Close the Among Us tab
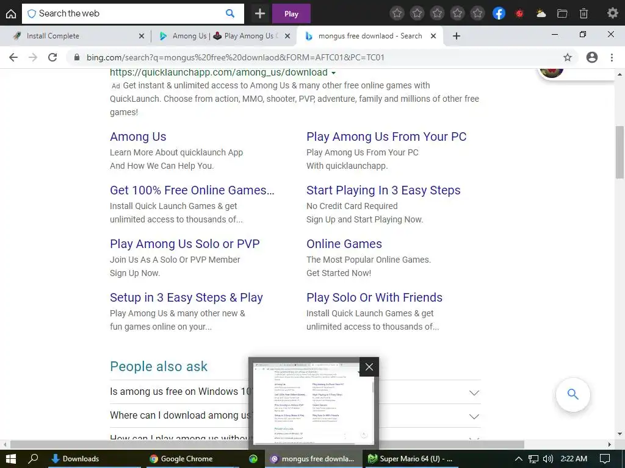The width and height of the screenshot is (625, 468). 287,36
